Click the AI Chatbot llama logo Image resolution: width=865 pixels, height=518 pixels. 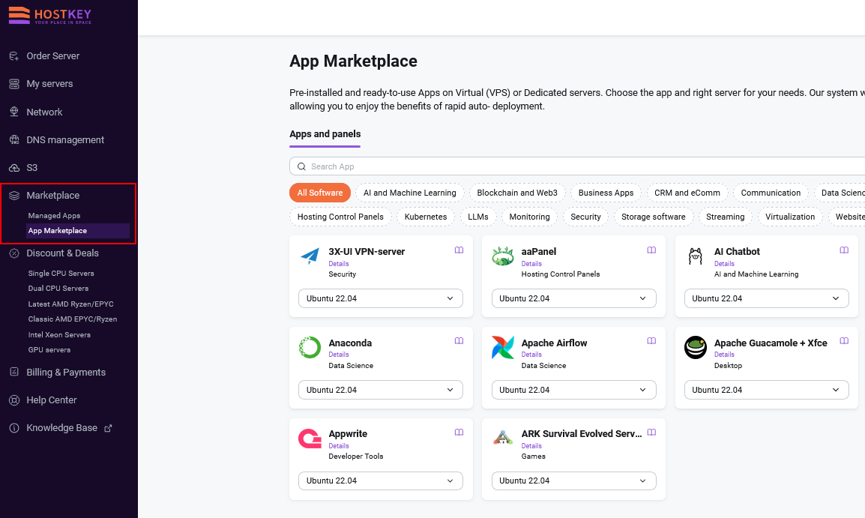pos(695,256)
